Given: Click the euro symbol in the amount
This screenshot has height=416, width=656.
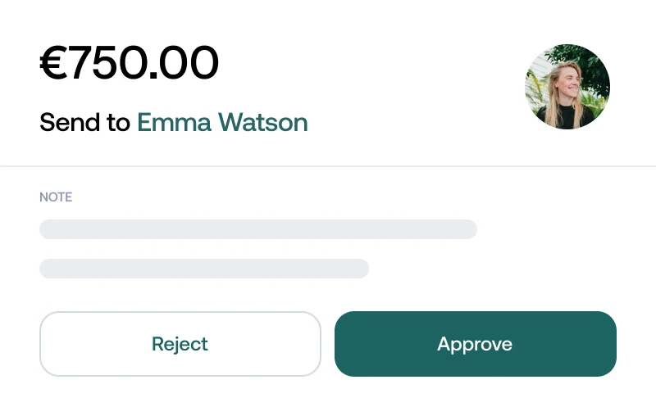Looking at the screenshot, I should click(53, 63).
